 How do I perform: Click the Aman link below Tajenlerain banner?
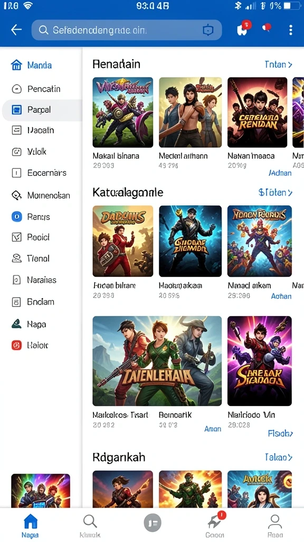[213, 429]
